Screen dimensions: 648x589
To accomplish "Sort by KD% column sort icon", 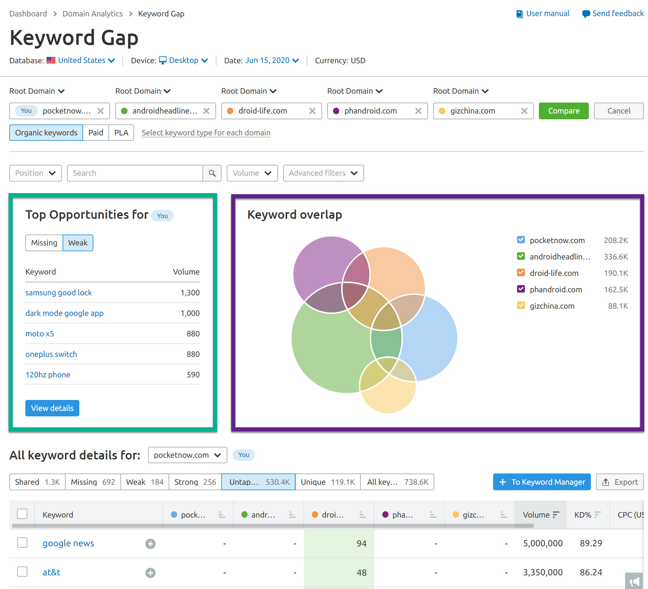I will pyautogui.click(x=598, y=515).
